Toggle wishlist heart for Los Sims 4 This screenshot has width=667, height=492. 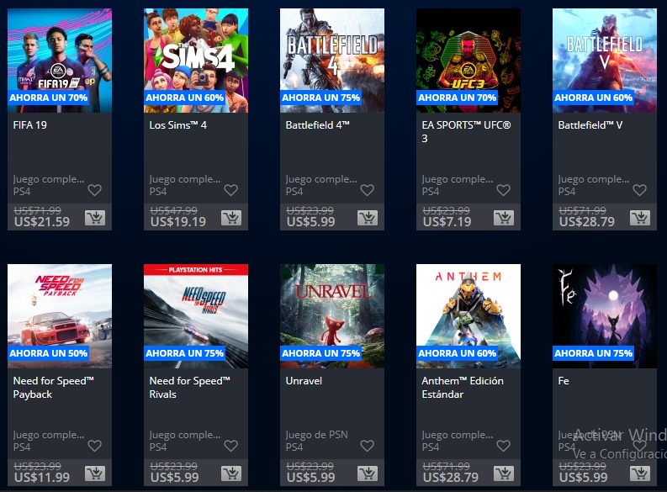(x=231, y=190)
